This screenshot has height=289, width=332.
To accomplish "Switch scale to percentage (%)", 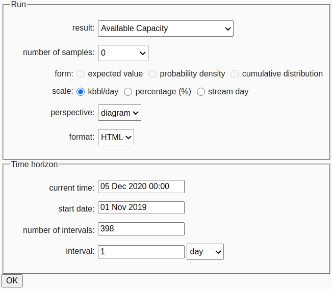I will (x=128, y=92).
